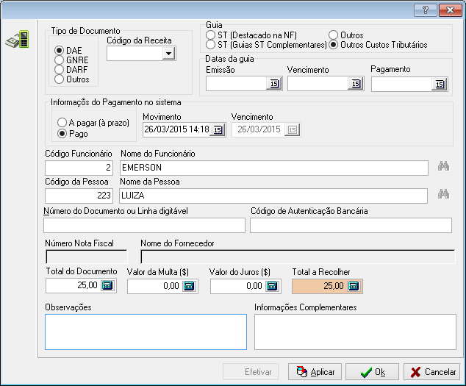466x386 pixels.
Task: Select the GNRE document type
Action: click(60, 60)
